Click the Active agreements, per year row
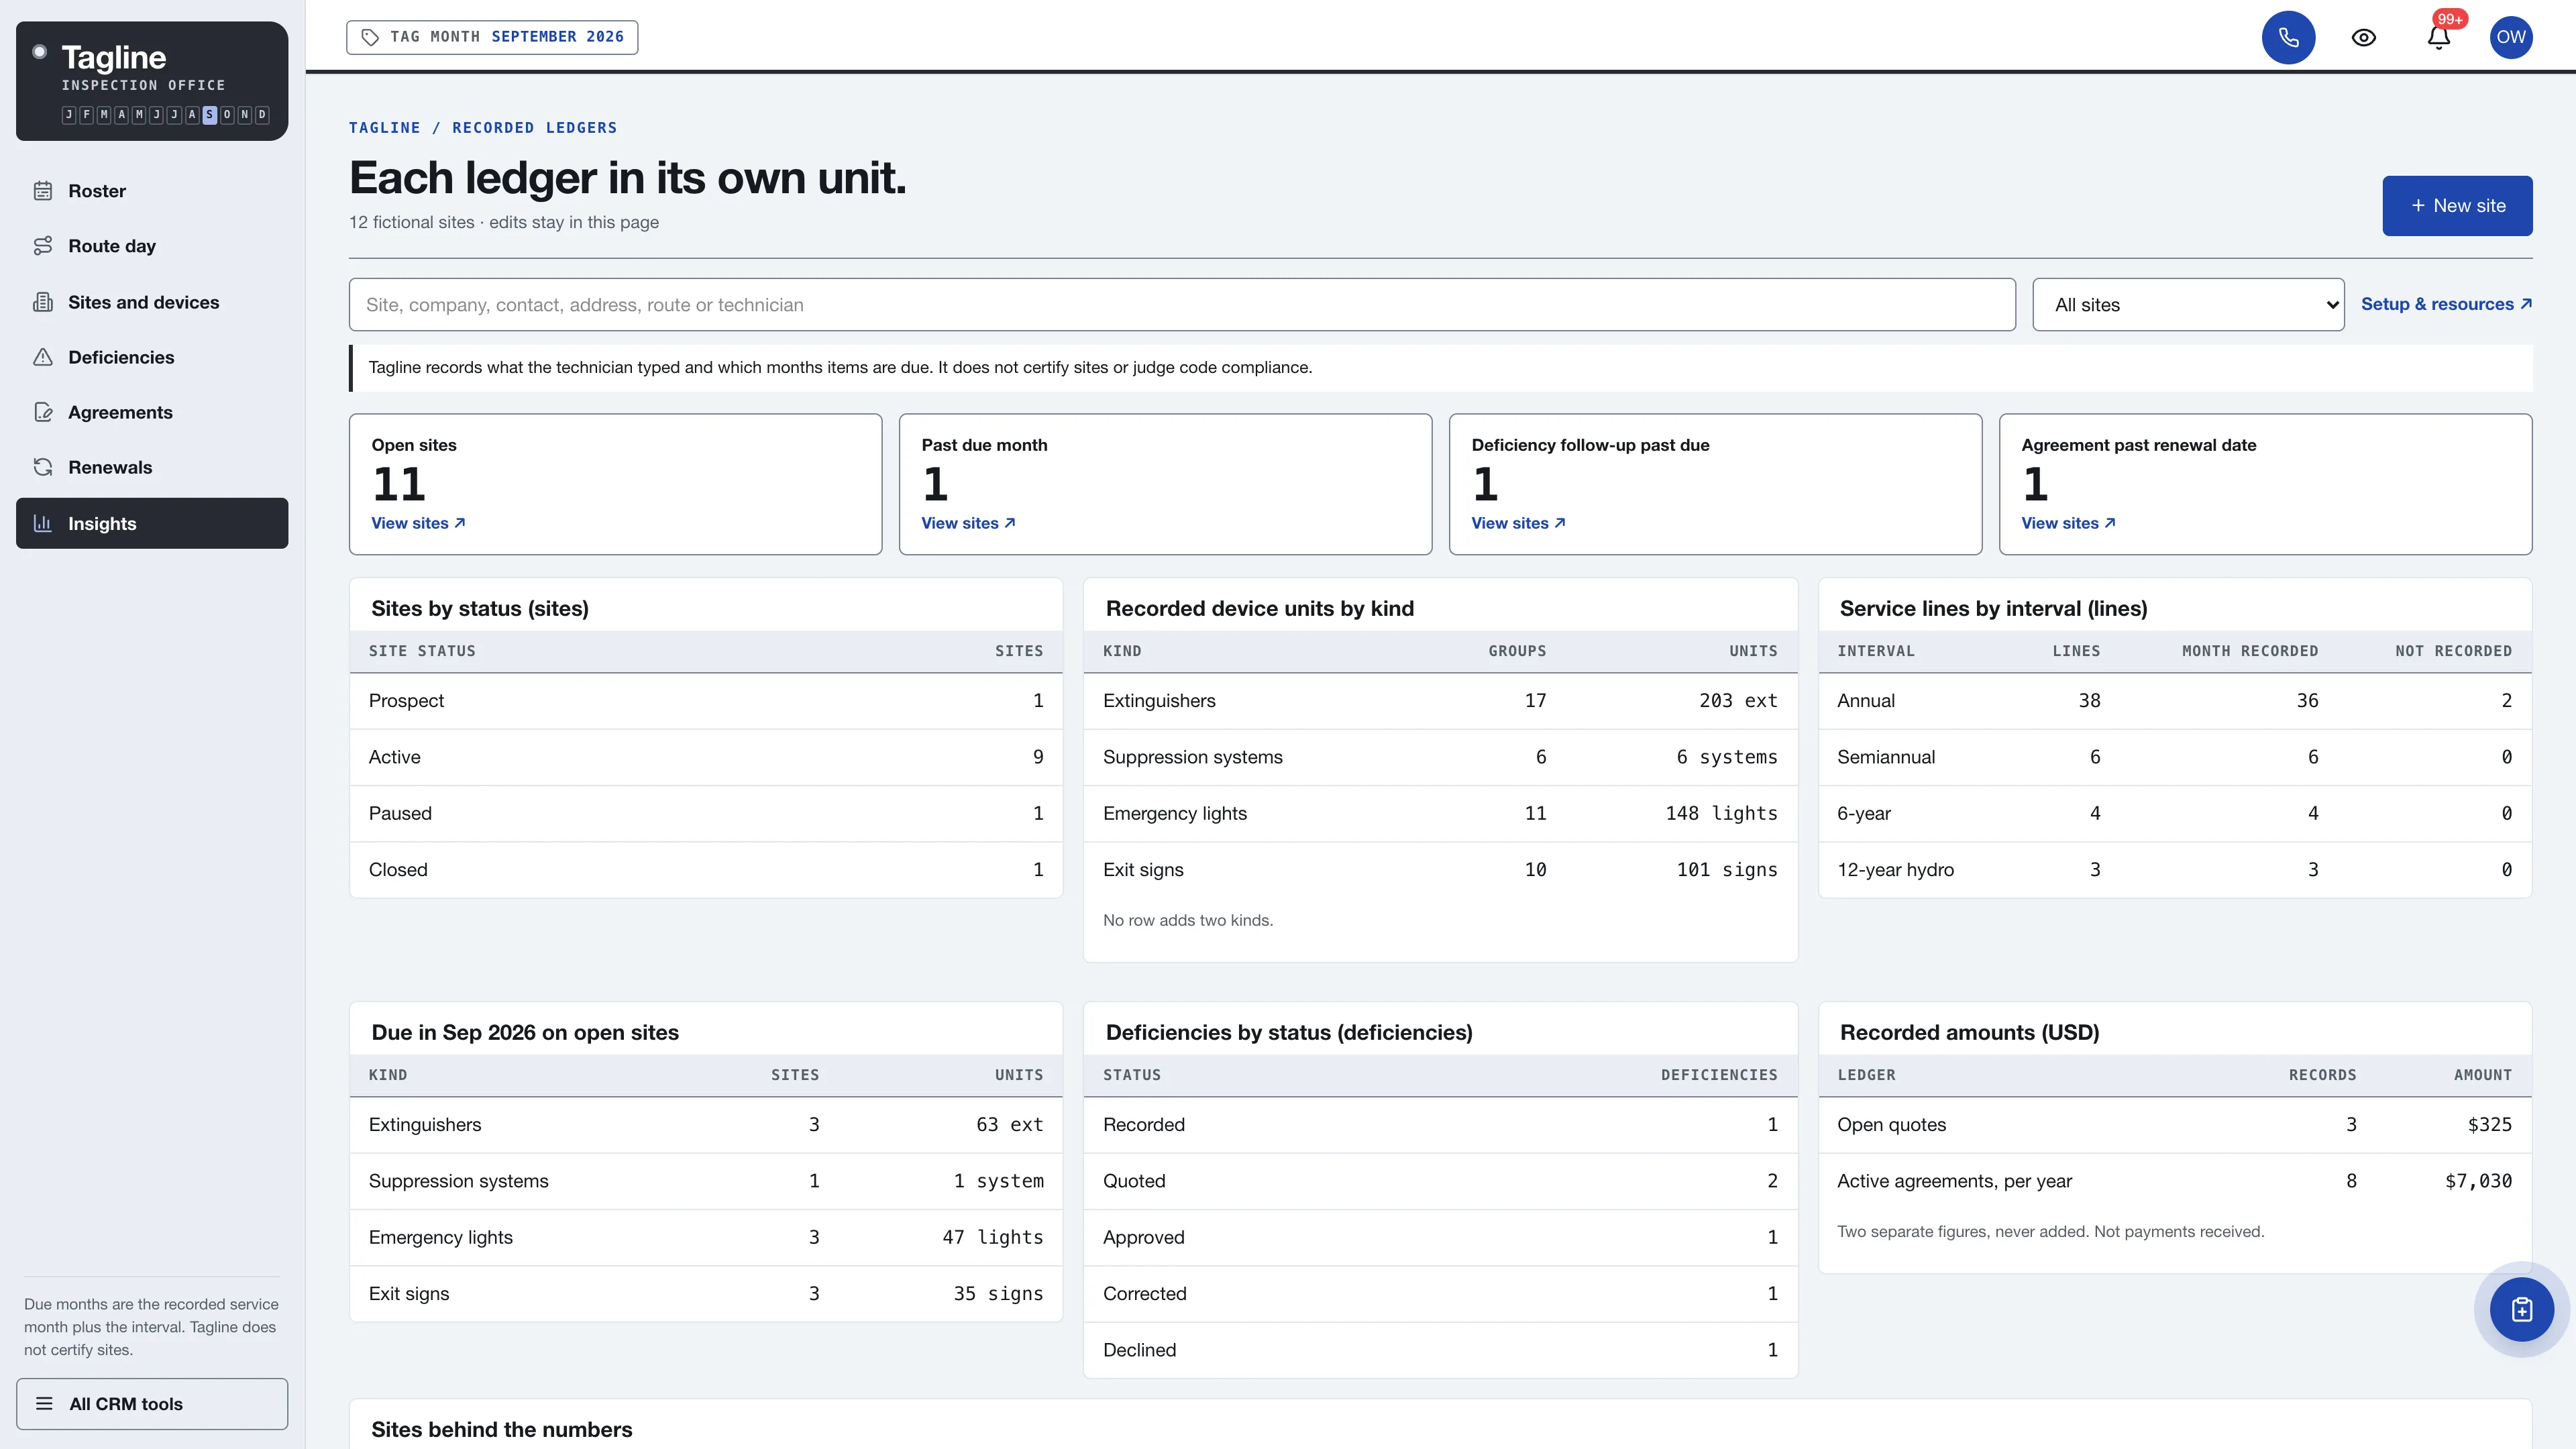 [x=2174, y=1181]
